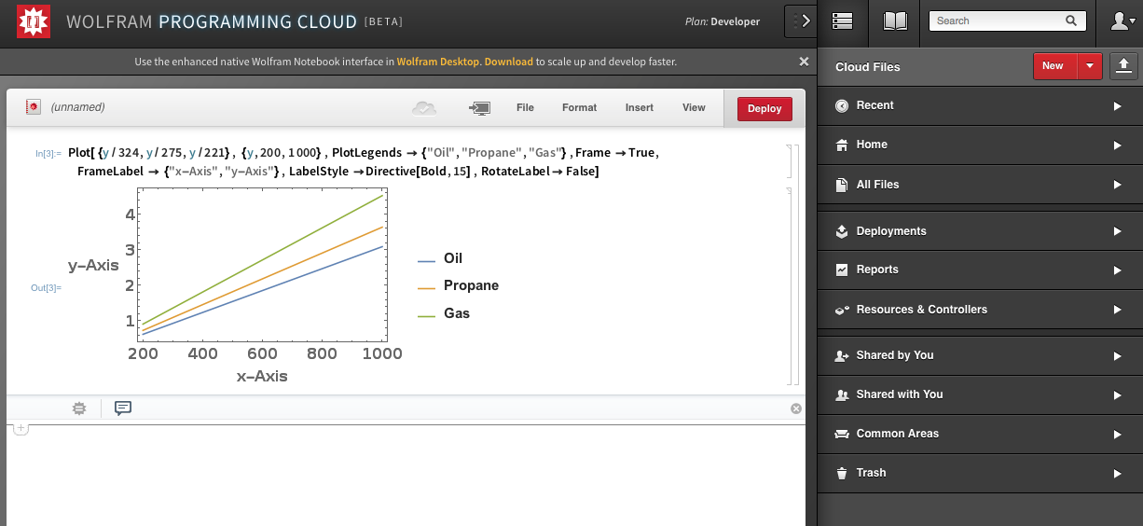1143x526 pixels.
Task: Click the present-on-screen icon in notebook toolbar
Action: (479, 108)
